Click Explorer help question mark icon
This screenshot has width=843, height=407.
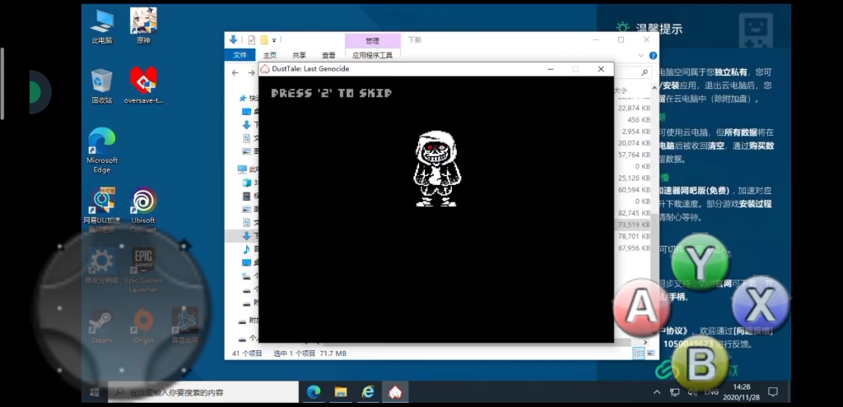point(653,55)
